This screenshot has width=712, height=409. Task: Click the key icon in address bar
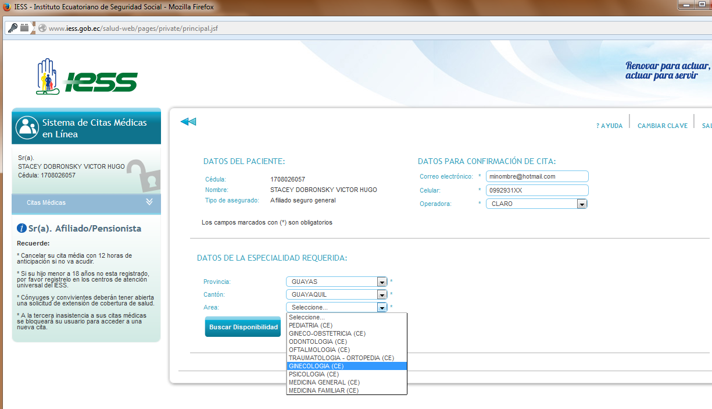point(12,28)
